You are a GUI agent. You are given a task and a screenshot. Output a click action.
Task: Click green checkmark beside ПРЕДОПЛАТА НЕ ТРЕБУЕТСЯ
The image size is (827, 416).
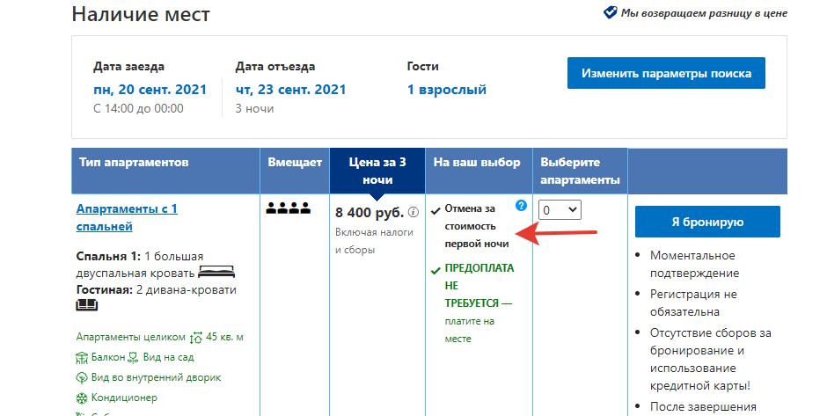pos(435,271)
